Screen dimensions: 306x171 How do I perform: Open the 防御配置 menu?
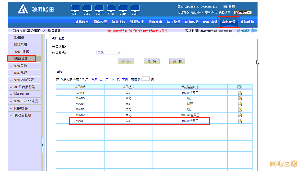pos(192,22)
